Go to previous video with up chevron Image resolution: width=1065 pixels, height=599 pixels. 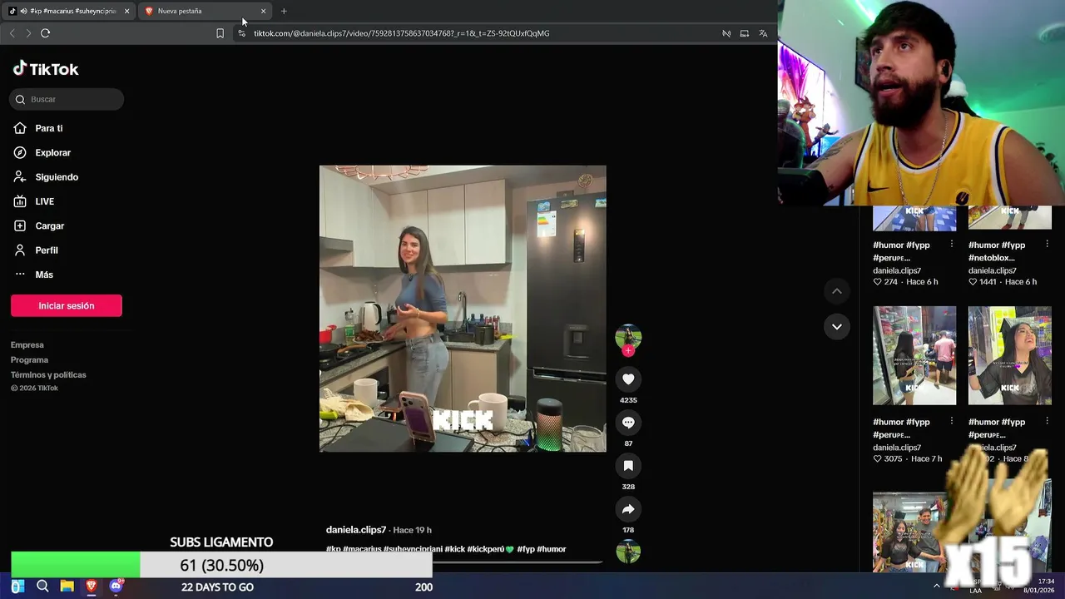(x=837, y=291)
